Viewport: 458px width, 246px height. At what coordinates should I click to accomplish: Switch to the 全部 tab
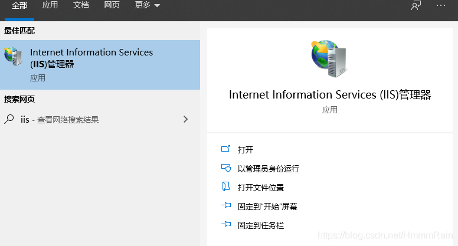point(19,5)
